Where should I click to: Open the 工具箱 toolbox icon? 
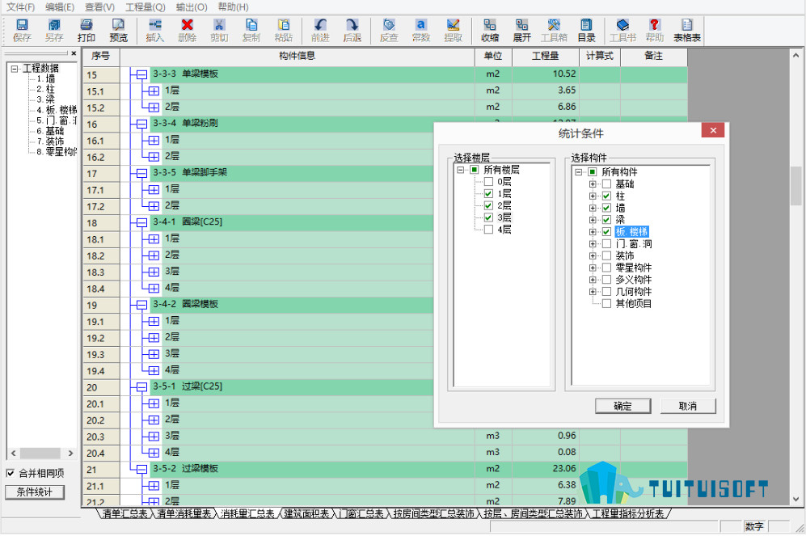coord(554,25)
